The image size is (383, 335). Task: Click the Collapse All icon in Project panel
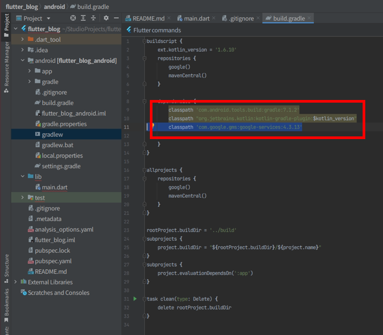[x=93, y=18]
